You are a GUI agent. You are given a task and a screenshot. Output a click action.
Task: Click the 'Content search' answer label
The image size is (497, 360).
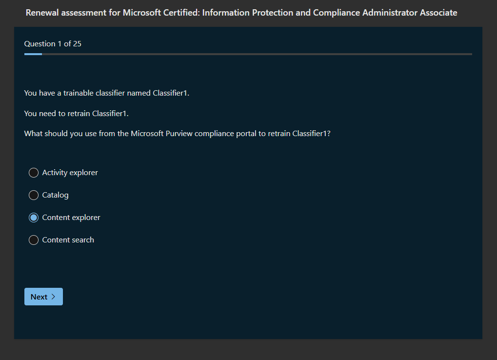pyautogui.click(x=68, y=240)
